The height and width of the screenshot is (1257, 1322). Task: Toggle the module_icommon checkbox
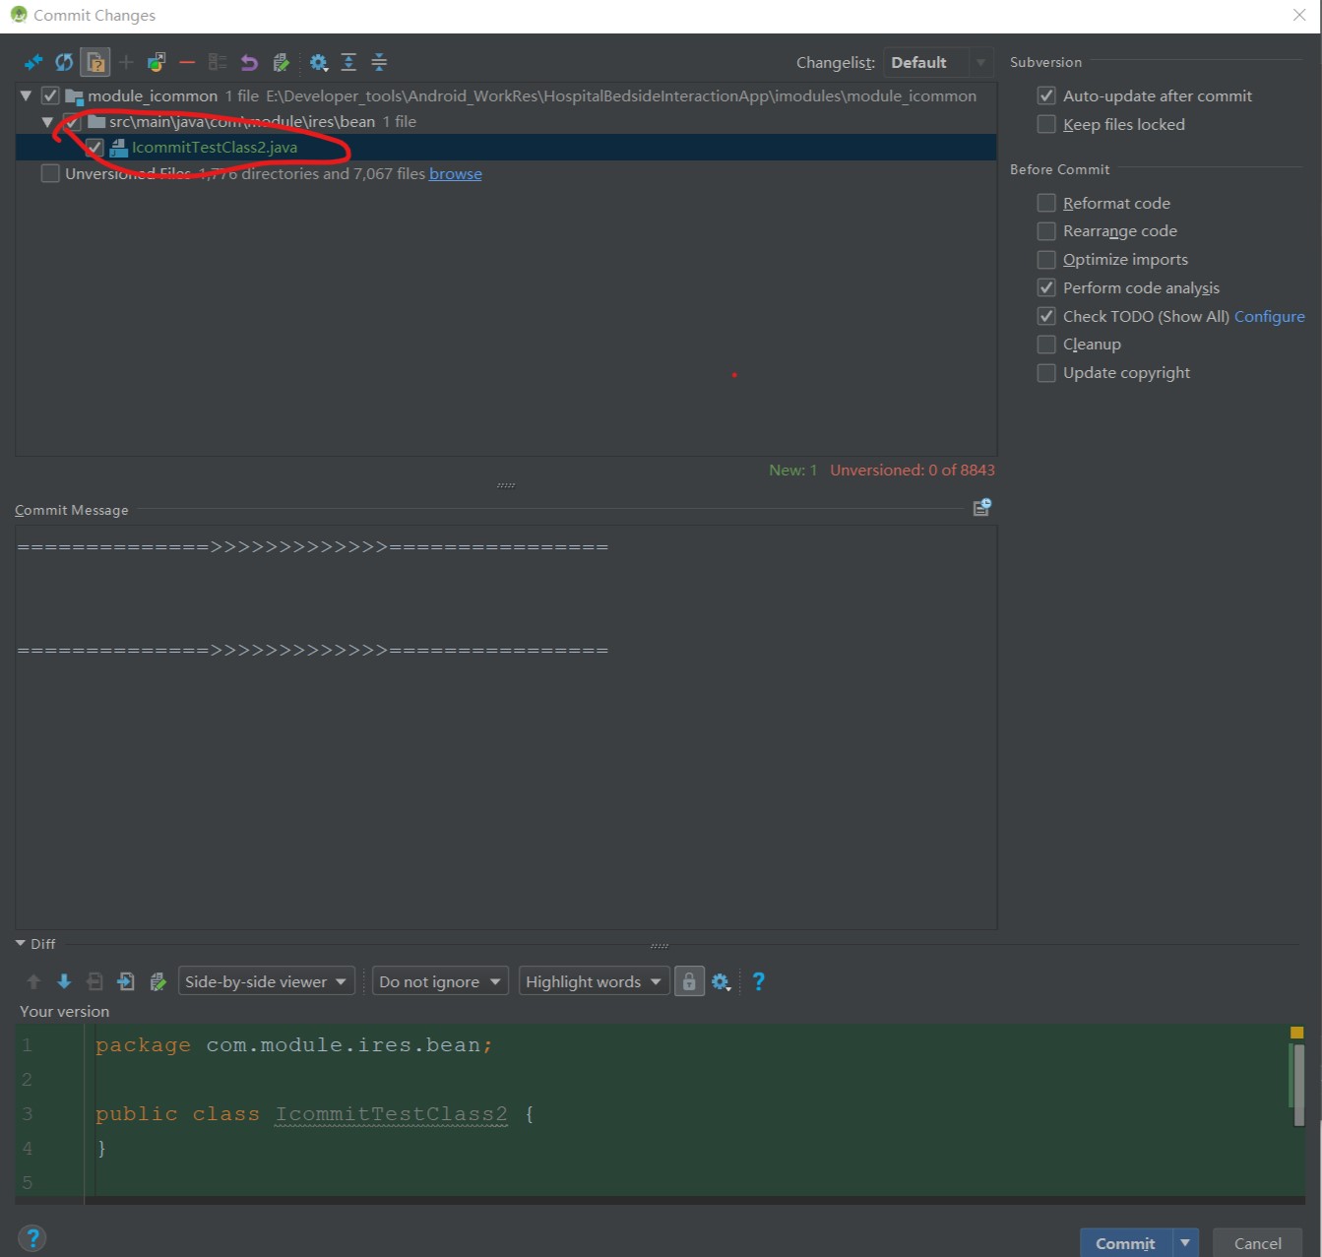click(x=50, y=95)
